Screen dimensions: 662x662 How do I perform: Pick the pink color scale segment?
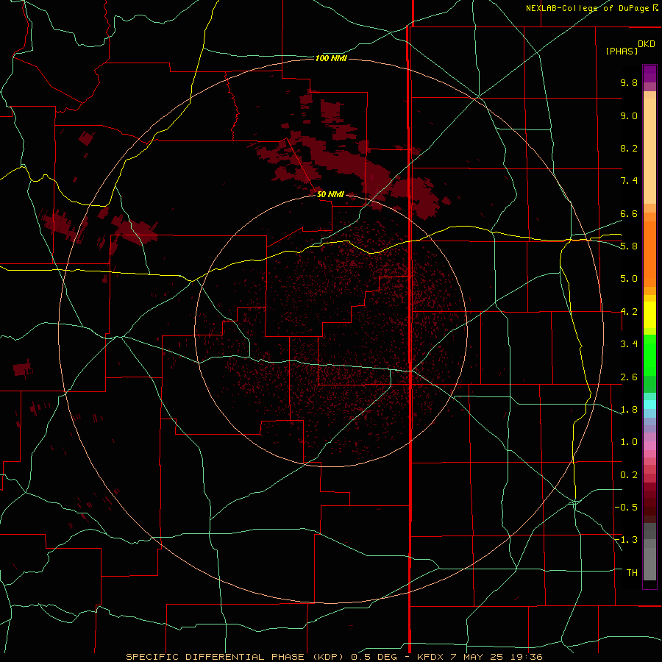tap(649, 446)
